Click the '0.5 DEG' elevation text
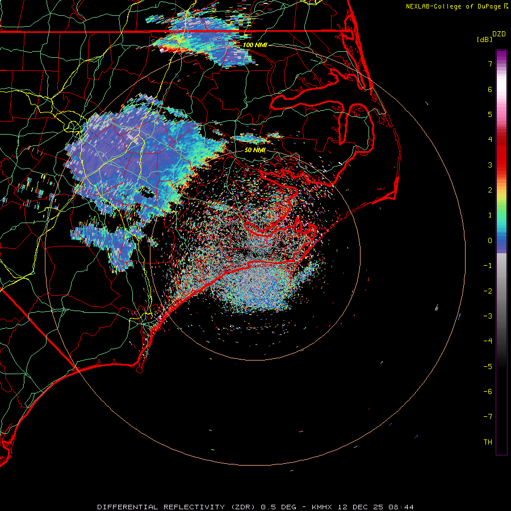The height and width of the screenshot is (511, 511). (278, 507)
